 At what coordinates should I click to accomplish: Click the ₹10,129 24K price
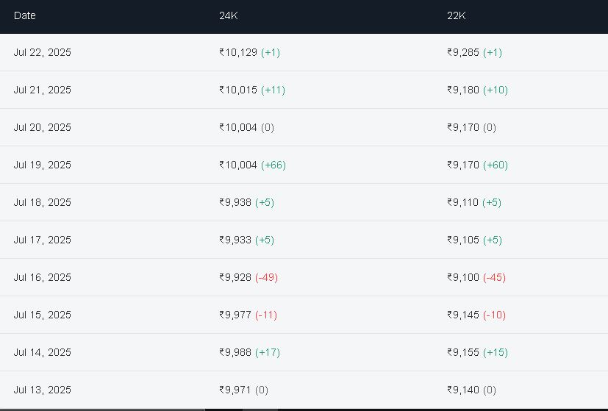point(238,53)
